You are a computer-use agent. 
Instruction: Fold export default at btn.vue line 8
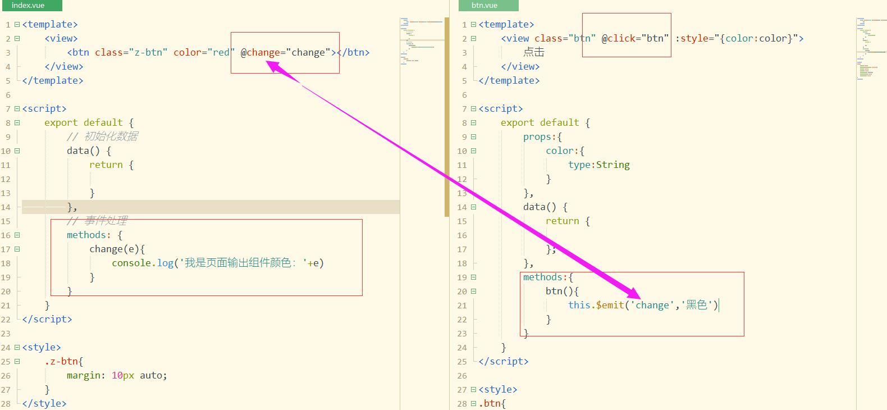pyautogui.click(x=473, y=123)
